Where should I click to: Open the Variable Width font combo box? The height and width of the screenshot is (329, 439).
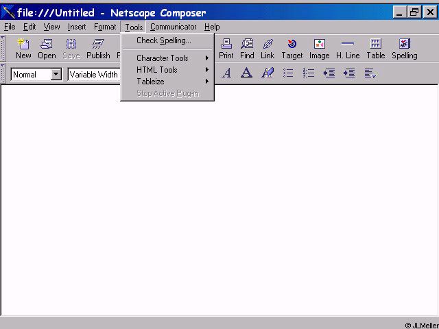[x=94, y=75]
